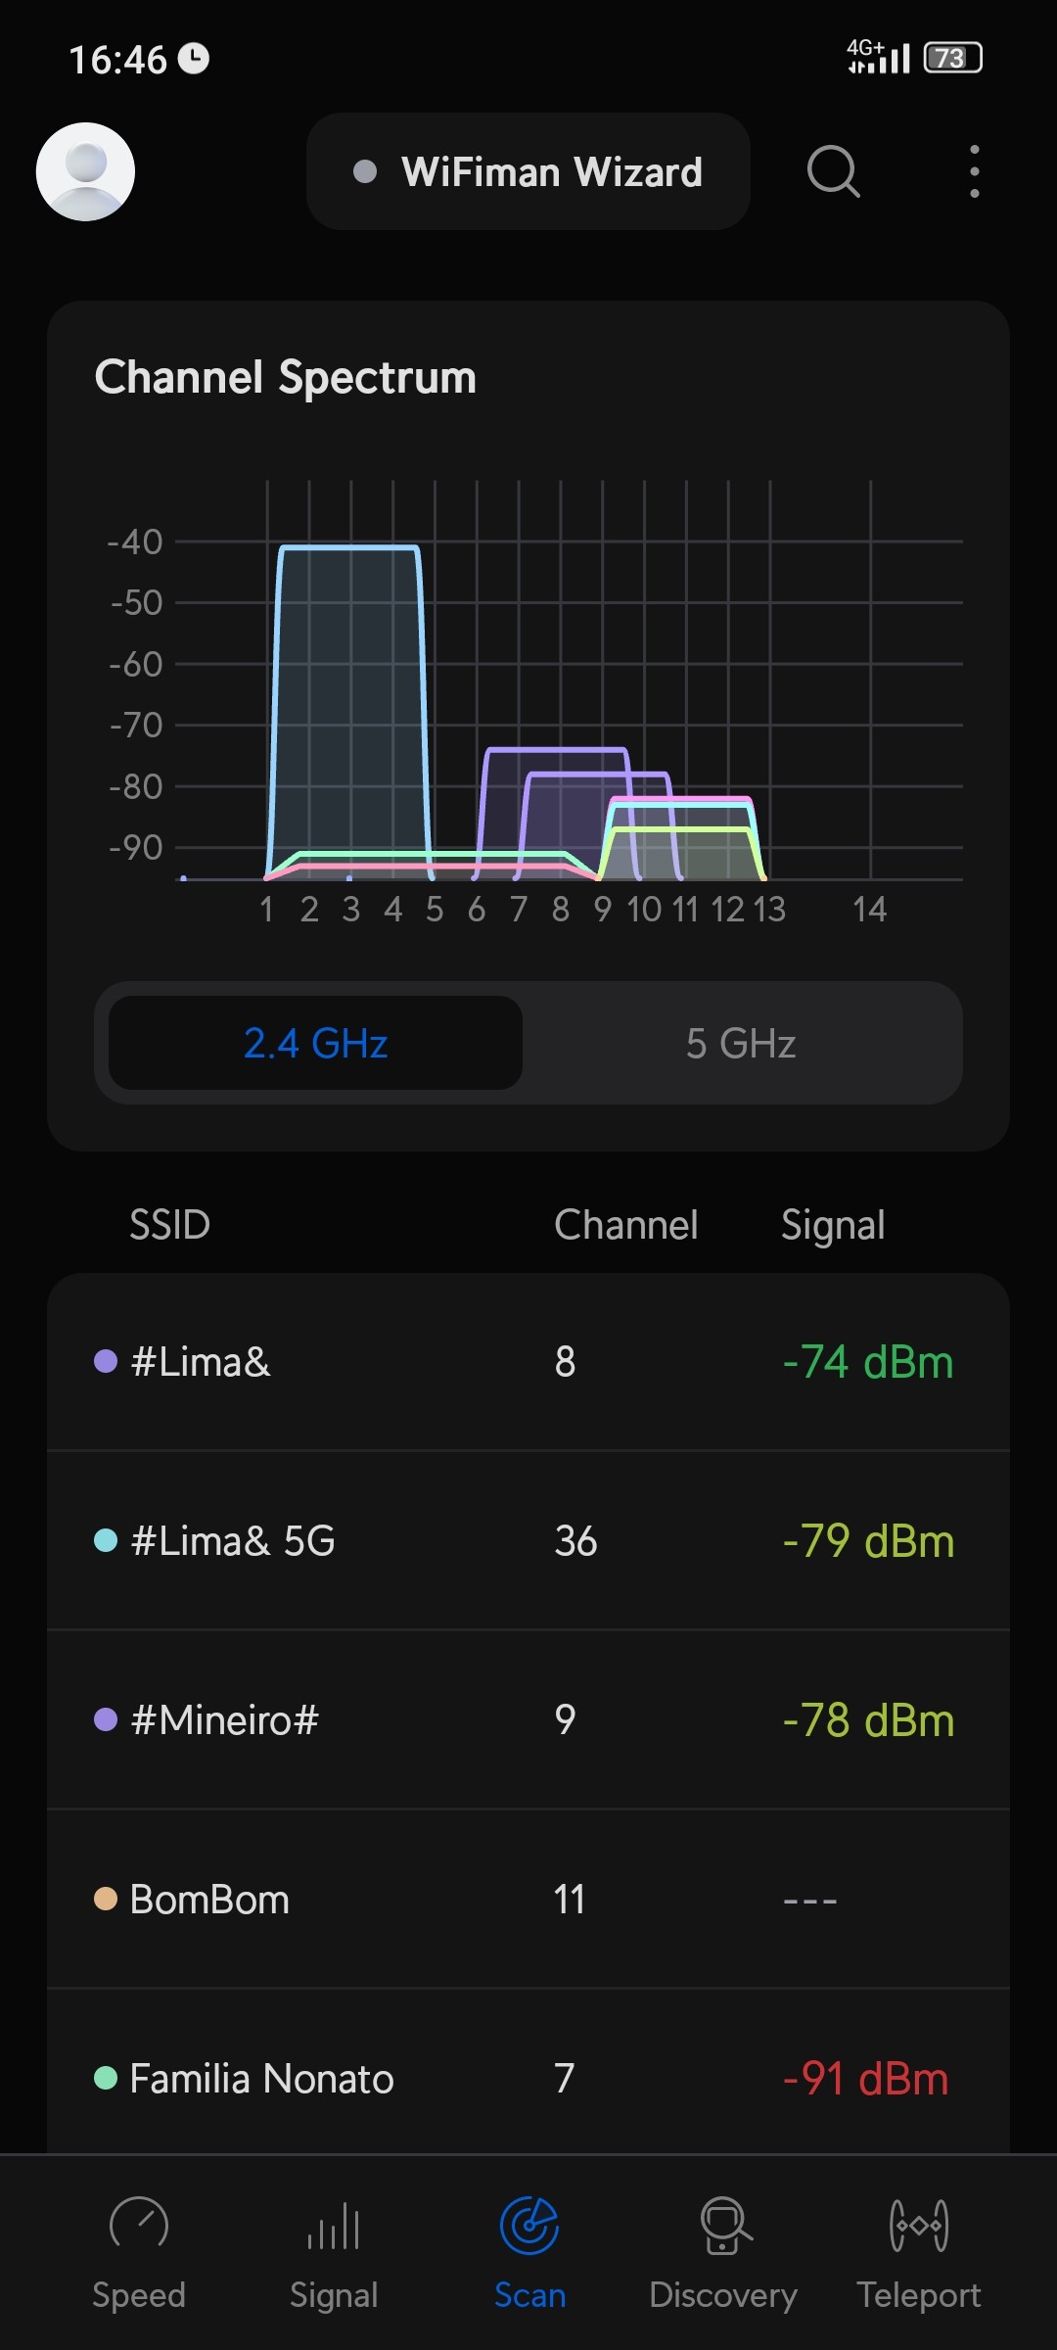Sort list by Channel column header
Image resolution: width=1057 pixels, height=2350 pixels.
[626, 1225]
